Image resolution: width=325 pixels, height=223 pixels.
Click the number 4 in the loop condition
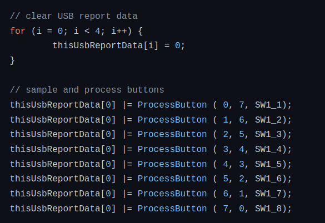coord(97,31)
